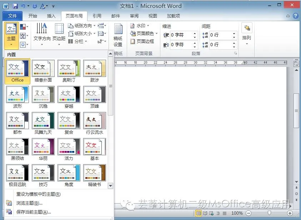Select the 跋涉 theme
301x220 pixels.
pyautogui.click(x=95, y=71)
